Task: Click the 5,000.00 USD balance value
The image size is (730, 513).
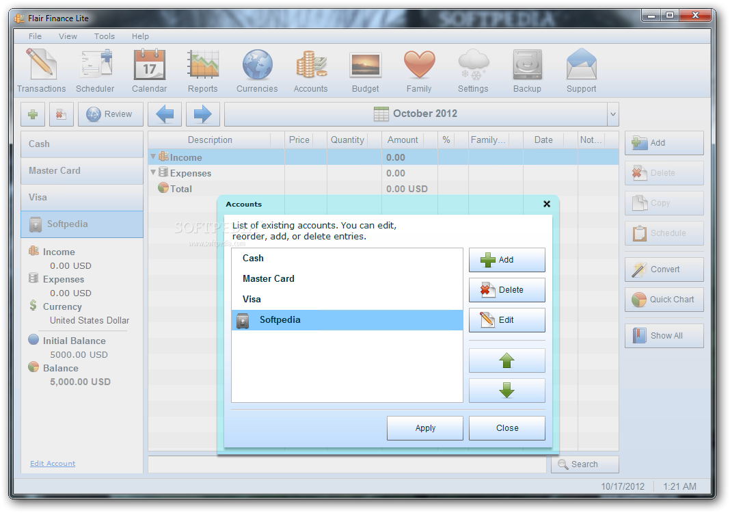Action: click(x=80, y=382)
